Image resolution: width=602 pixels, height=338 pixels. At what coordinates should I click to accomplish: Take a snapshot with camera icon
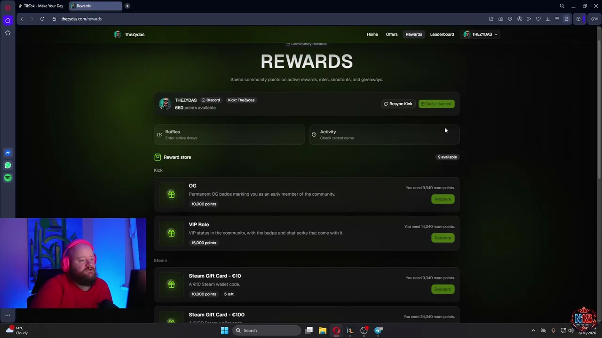pos(501,19)
